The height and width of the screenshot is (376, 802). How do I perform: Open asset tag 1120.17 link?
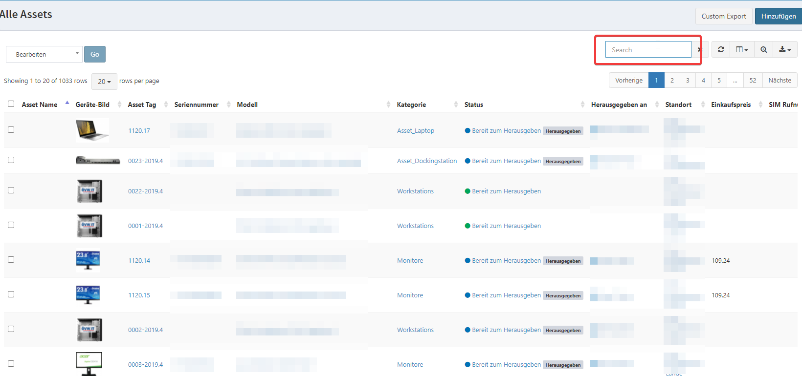click(x=139, y=131)
